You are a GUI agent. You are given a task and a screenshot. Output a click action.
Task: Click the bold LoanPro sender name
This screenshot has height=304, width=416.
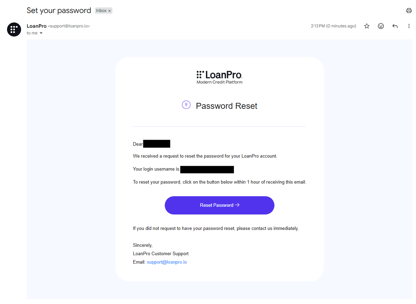point(37,26)
